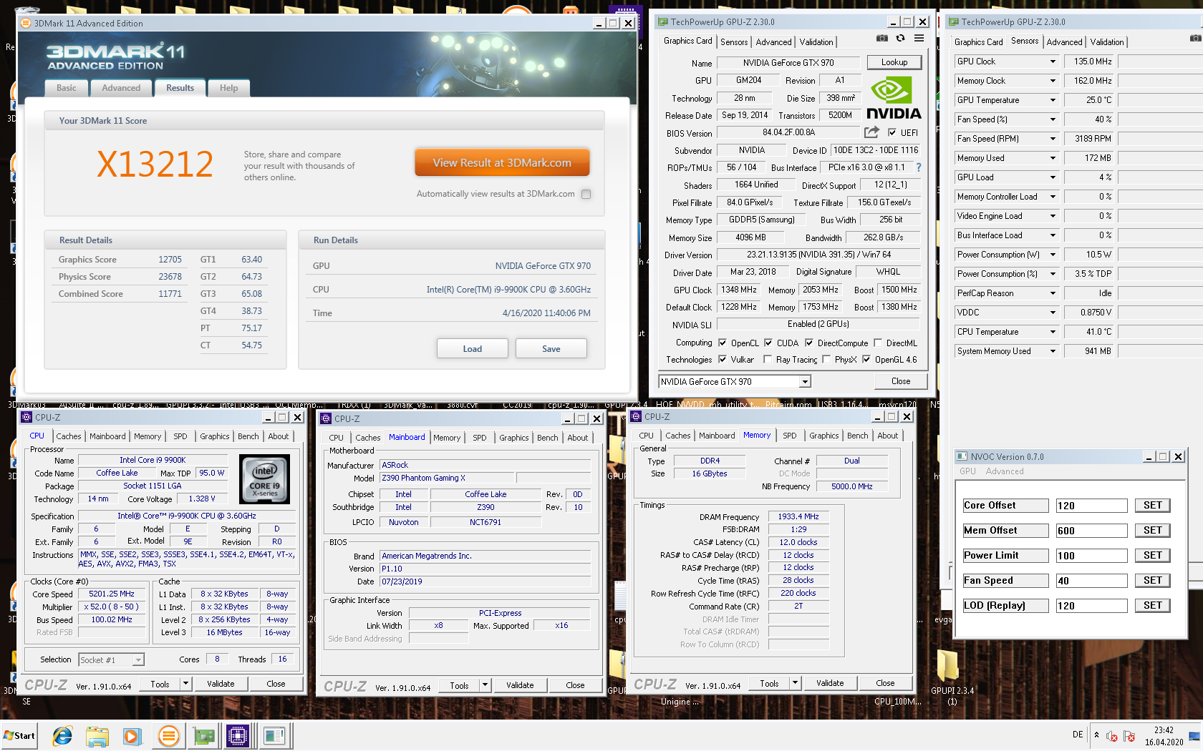
Task: Click the purple CPU-Z taskbar icon
Action: 238,735
